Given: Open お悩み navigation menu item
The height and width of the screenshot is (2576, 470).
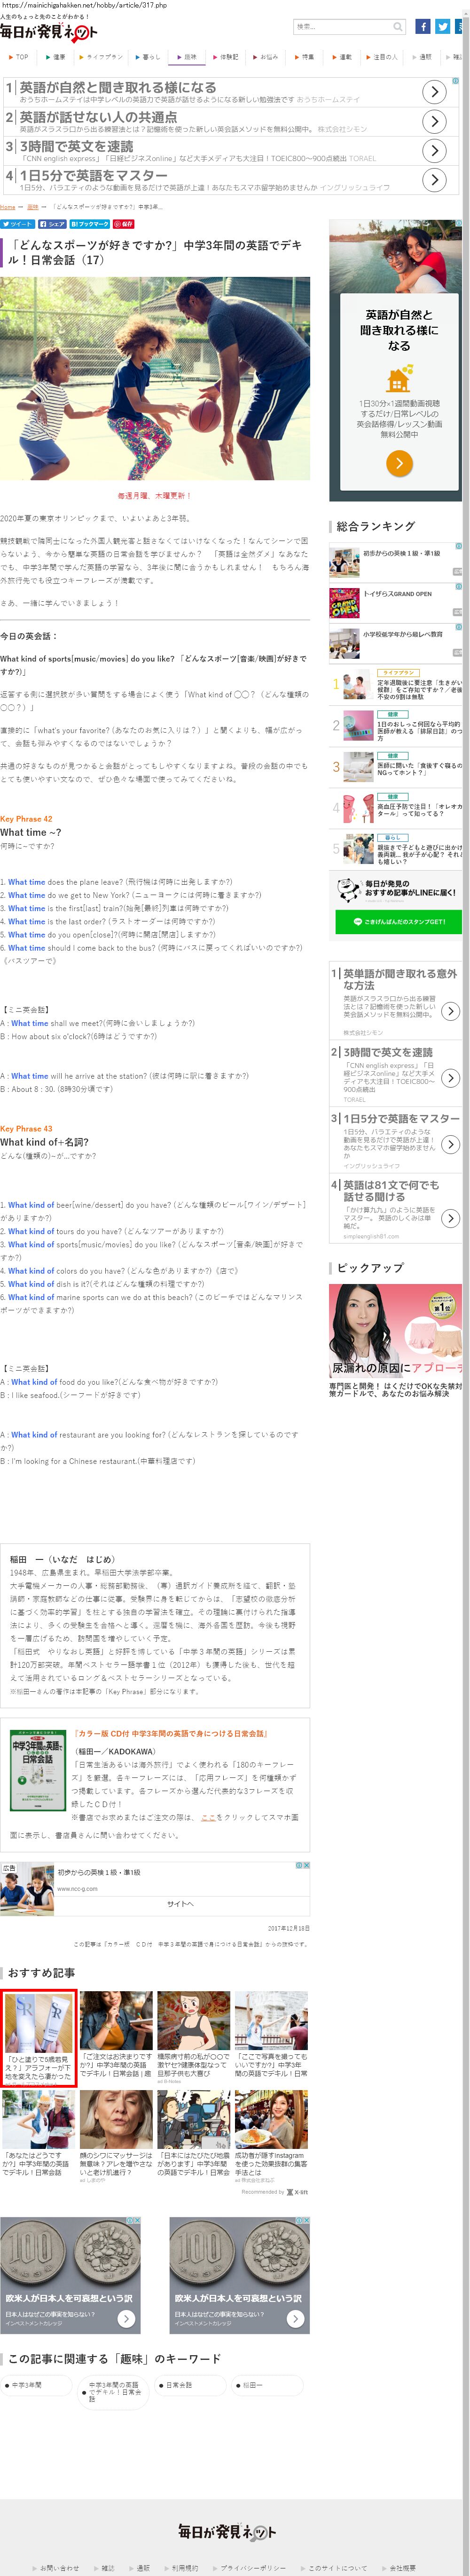Looking at the screenshot, I should point(266,57).
